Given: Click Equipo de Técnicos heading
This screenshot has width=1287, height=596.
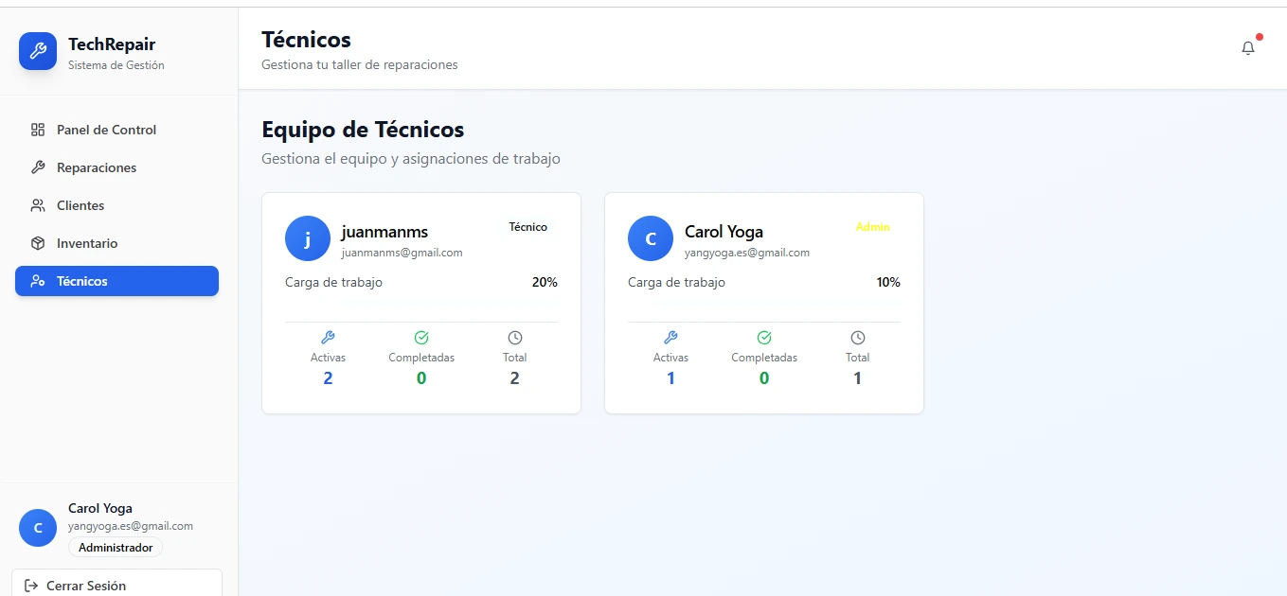Looking at the screenshot, I should 363,130.
